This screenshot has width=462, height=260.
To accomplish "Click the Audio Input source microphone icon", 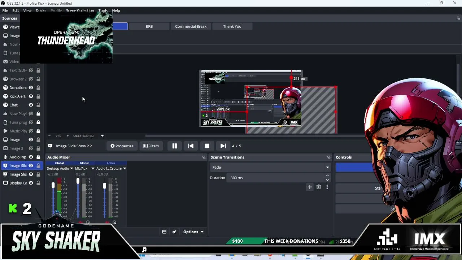I will [x=5, y=157].
